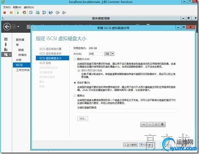Screen dimensions: 199x154
Task: Toggle 清除分配的虚拟磁盘 checkbox
Action: click(x=79, y=70)
